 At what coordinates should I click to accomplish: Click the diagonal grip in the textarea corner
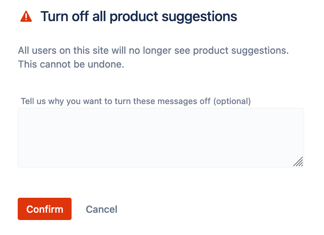(x=298, y=162)
